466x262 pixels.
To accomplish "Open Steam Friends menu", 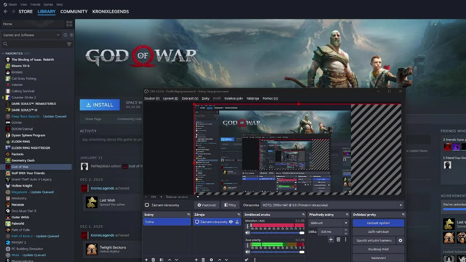I will (x=35, y=4).
